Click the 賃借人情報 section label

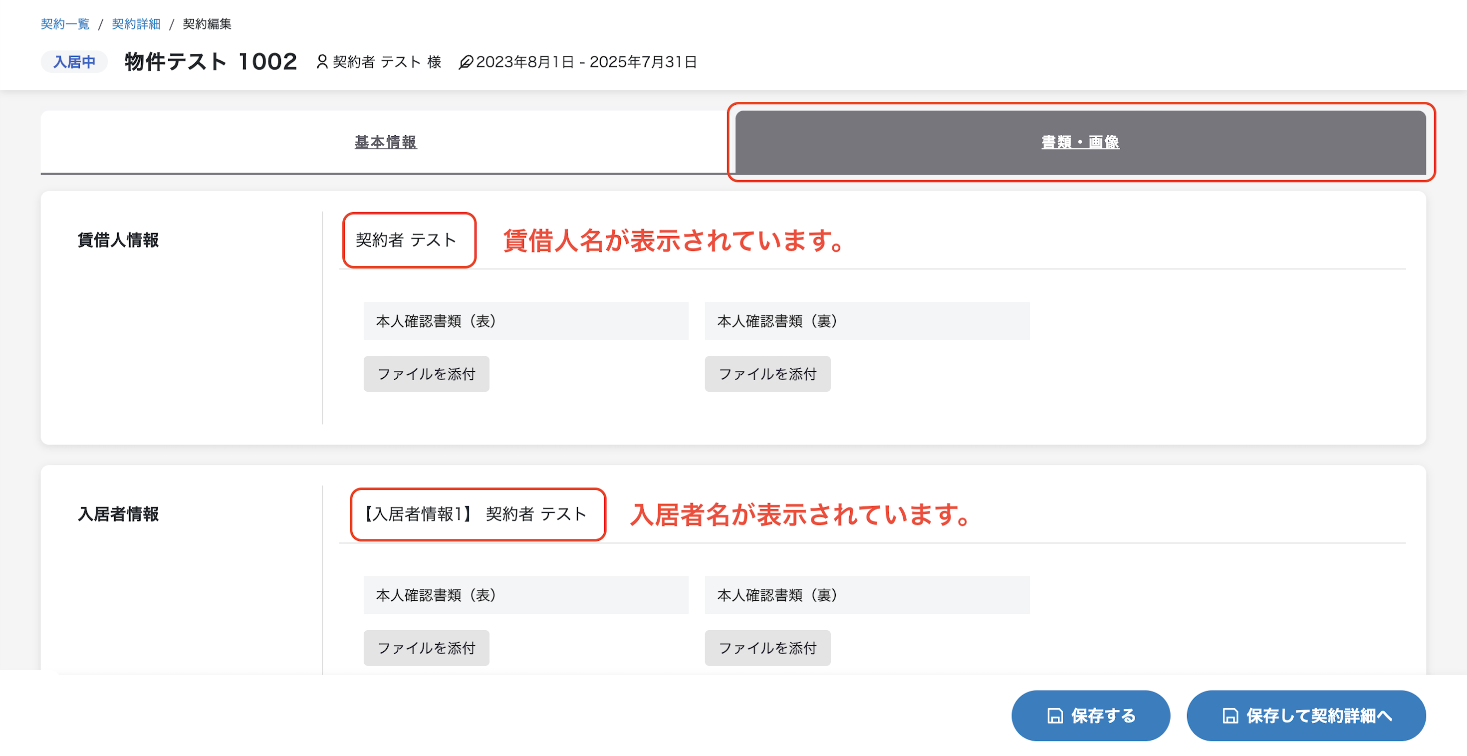[118, 240]
